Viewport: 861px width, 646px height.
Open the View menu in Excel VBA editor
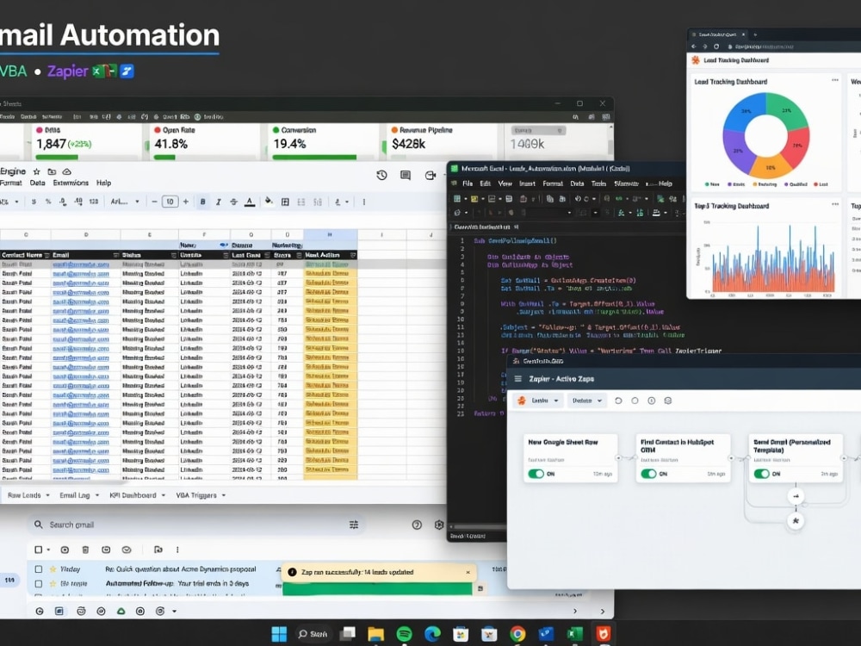click(x=505, y=183)
